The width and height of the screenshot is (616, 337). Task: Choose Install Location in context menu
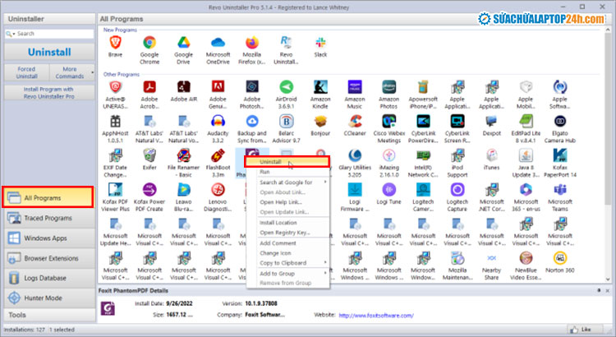pyautogui.click(x=287, y=223)
